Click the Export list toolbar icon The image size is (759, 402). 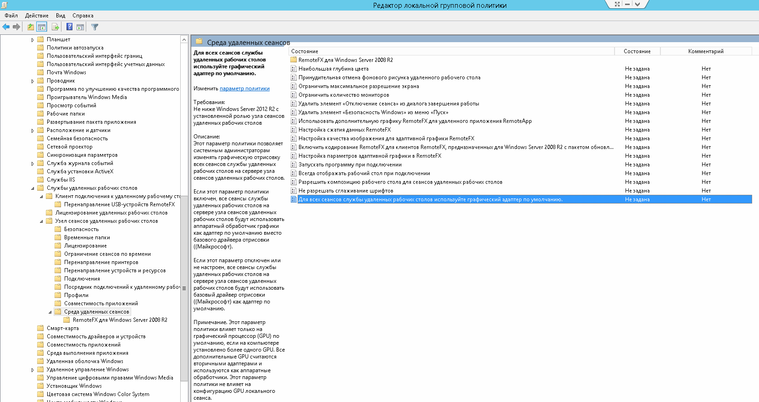click(x=55, y=27)
